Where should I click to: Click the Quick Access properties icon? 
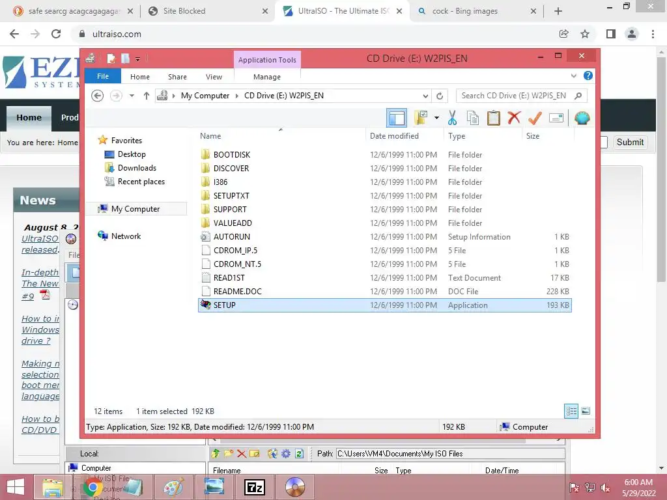[x=111, y=58]
